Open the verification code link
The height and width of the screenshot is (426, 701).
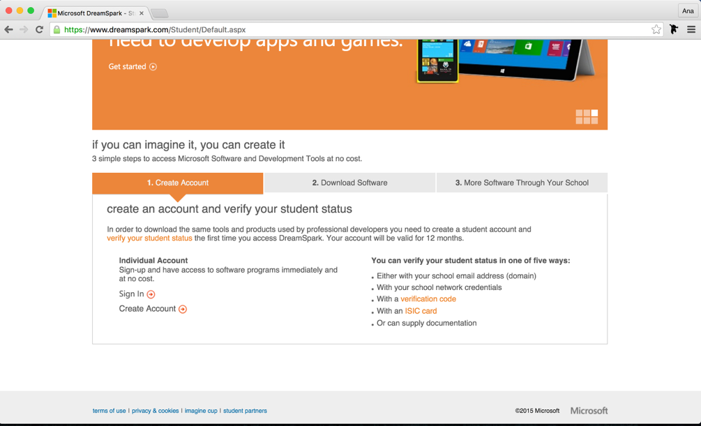coord(428,299)
